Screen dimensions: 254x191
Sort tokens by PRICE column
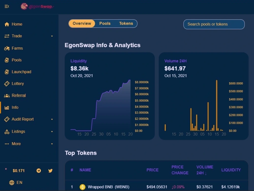coord(152,170)
